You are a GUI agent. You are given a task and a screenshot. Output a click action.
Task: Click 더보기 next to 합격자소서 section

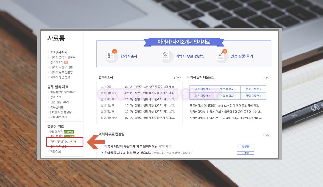pos(178,78)
